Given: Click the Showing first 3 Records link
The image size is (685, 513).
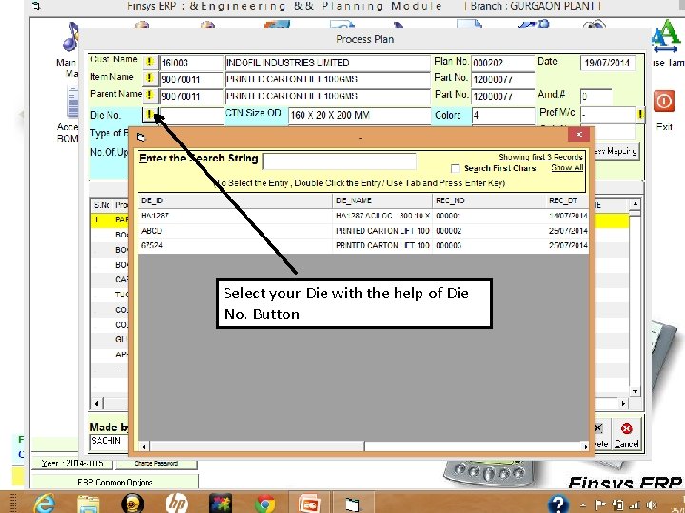Looking at the screenshot, I should pyautogui.click(x=540, y=157).
